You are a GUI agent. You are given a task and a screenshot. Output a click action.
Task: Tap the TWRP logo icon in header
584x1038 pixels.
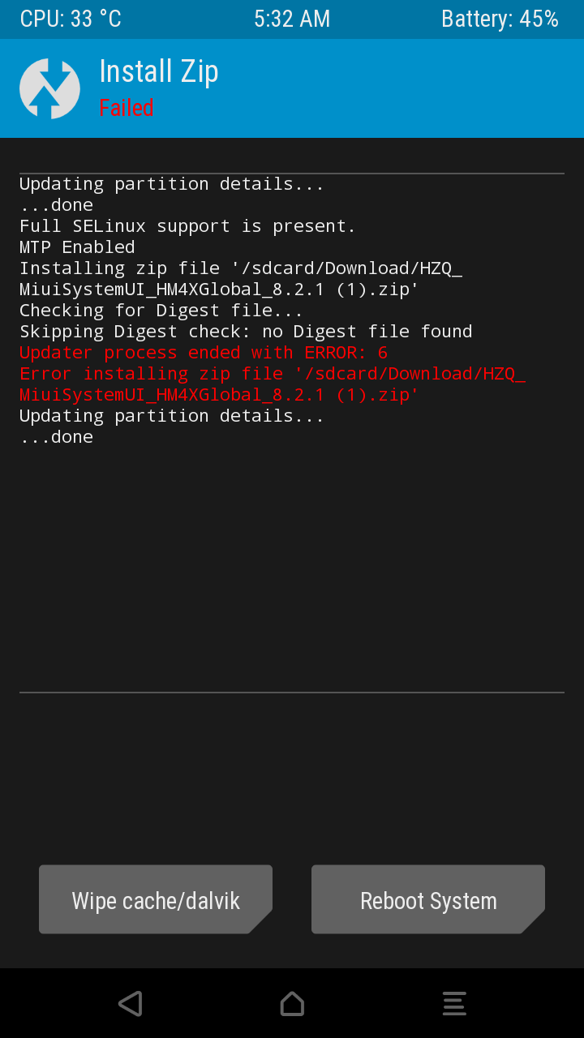49,88
